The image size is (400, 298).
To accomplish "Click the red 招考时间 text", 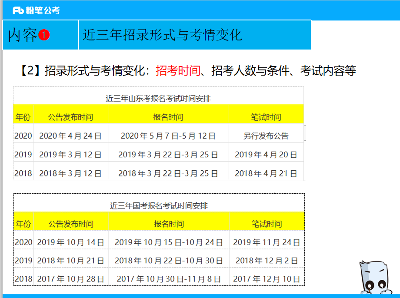I will [178, 70].
